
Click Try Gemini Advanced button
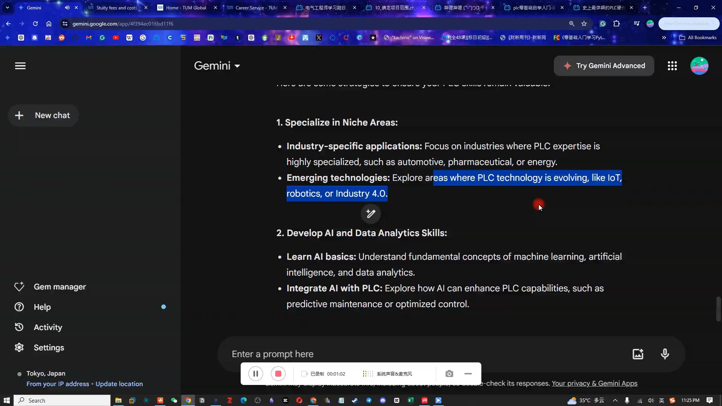coord(604,65)
